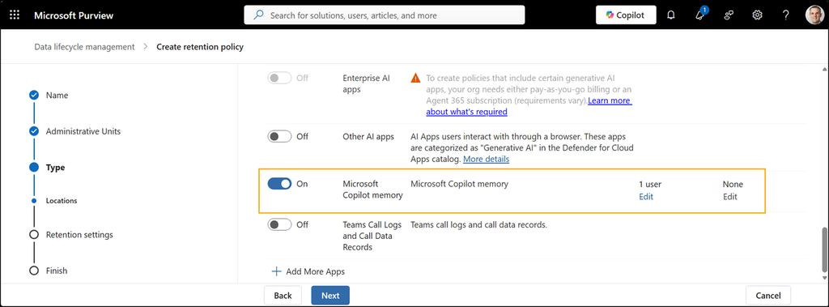Select the Locations sub-step
The image size is (829, 307).
(x=62, y=201)
